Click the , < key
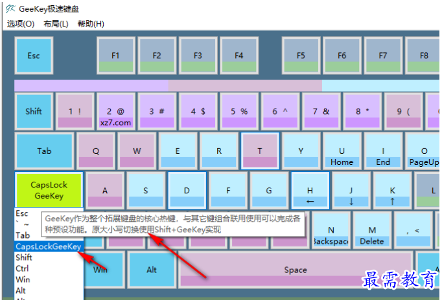Viewport: 442px width, 300px height. pos(413,231)
